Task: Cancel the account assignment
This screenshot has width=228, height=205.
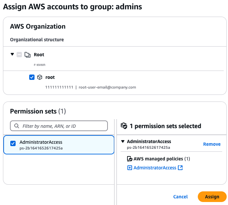Action: pyautogui.click(x=181, y=197)
